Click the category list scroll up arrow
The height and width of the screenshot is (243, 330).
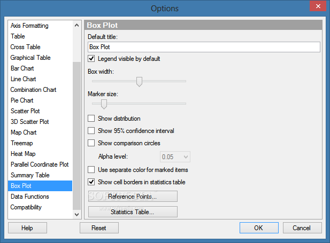point(77,26)
